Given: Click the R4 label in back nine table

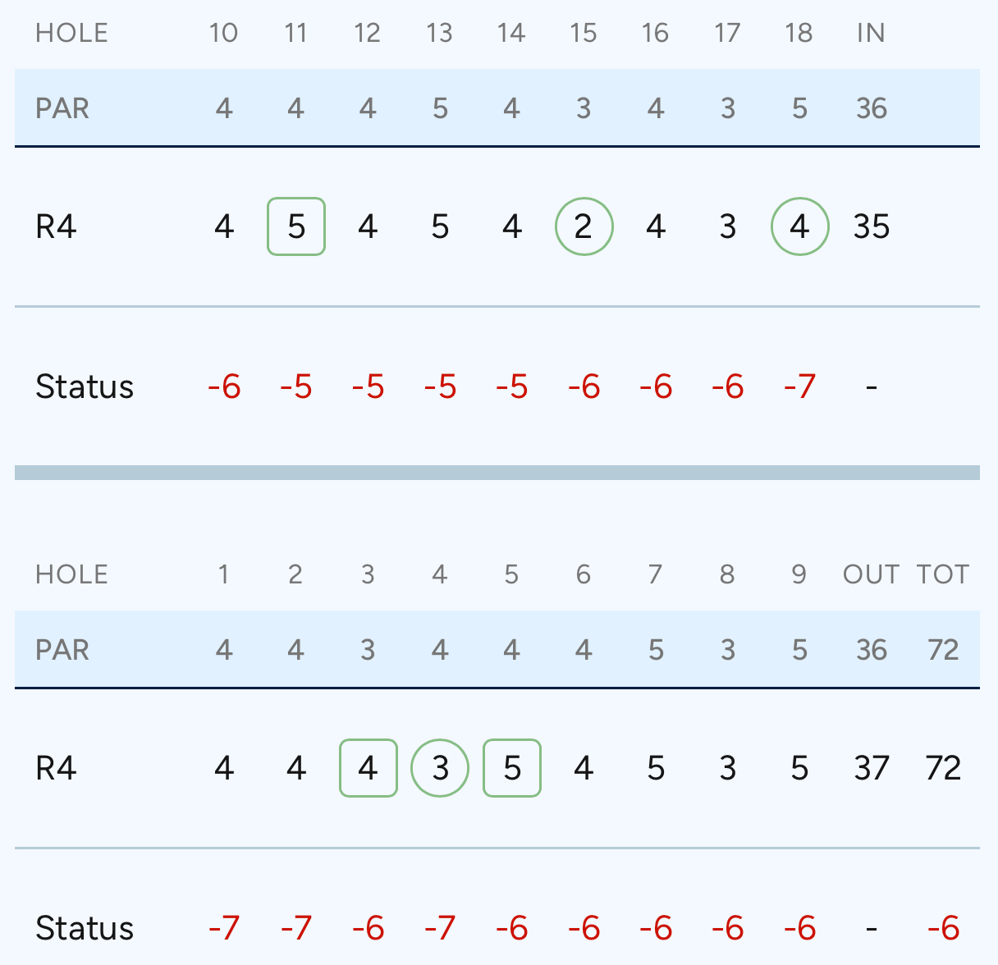Looking at the screenshot, I should pos(56,226).
